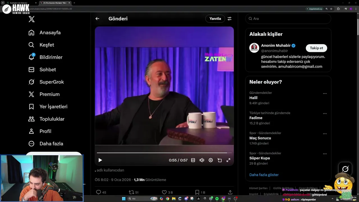The width and height of the screenshot is (359, 202).
Task: Open Keşfet search page
Action: 41,45
